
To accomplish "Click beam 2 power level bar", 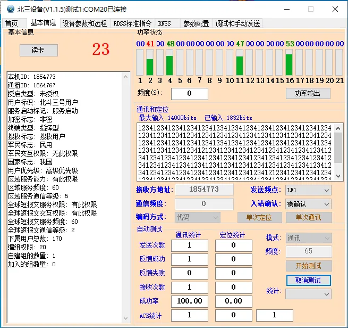I will [150, 62].
